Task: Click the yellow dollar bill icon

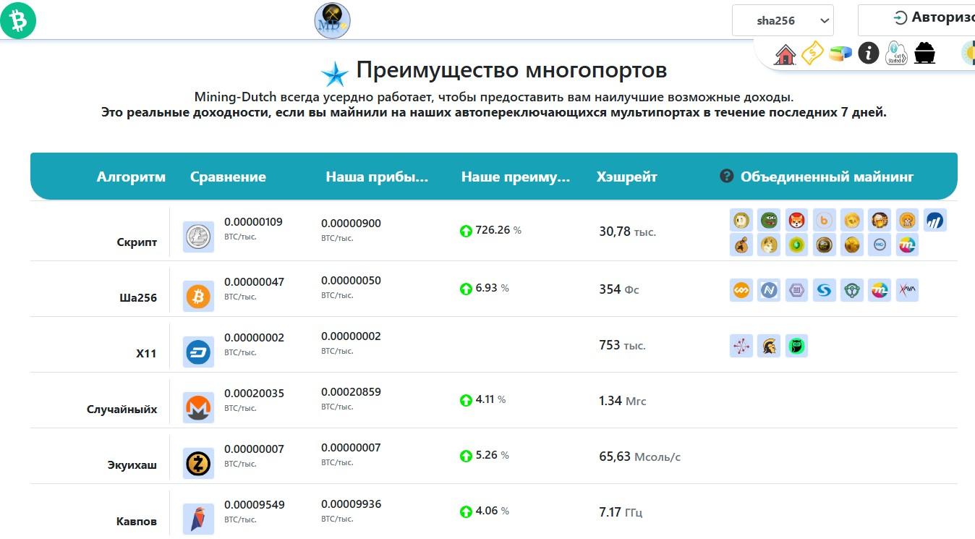Action: tap(812, 53)
